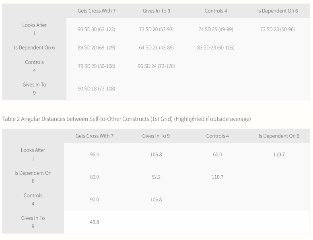
Task: Select the 80.9 cell in Table 2
Action: tap(95, 177)
